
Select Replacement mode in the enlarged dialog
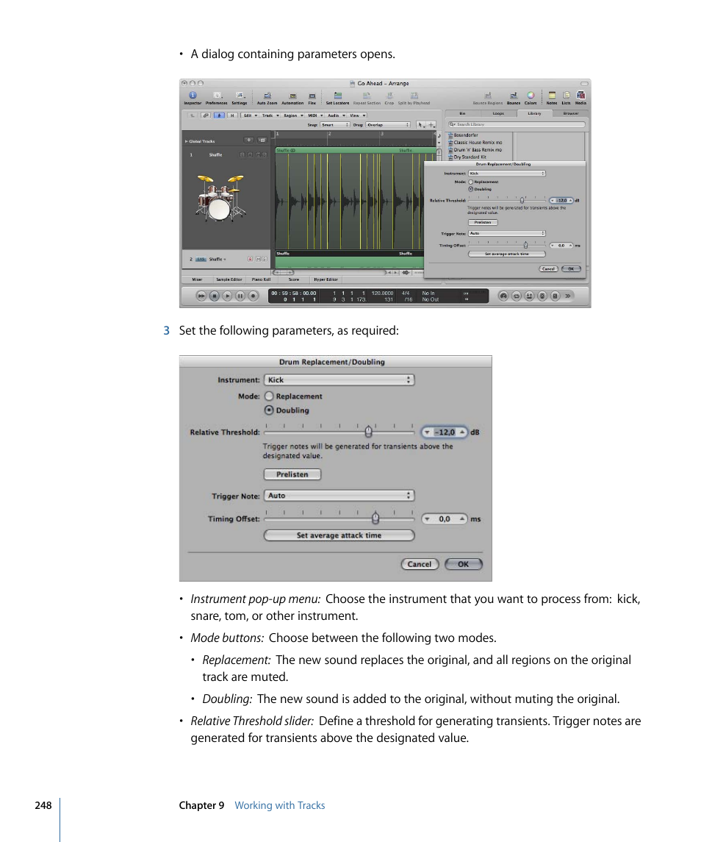[x=270, y=396]
